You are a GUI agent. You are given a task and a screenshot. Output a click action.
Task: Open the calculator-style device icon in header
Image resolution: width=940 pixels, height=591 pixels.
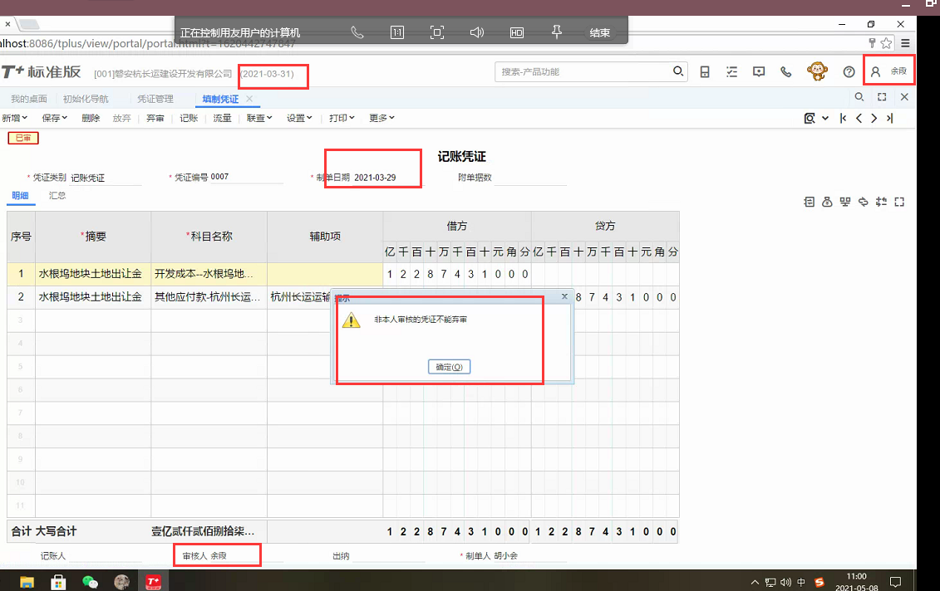pos(705,72)
